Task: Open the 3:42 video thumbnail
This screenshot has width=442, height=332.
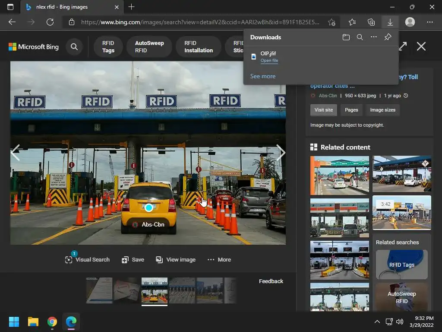Action: tap(401, 212)
